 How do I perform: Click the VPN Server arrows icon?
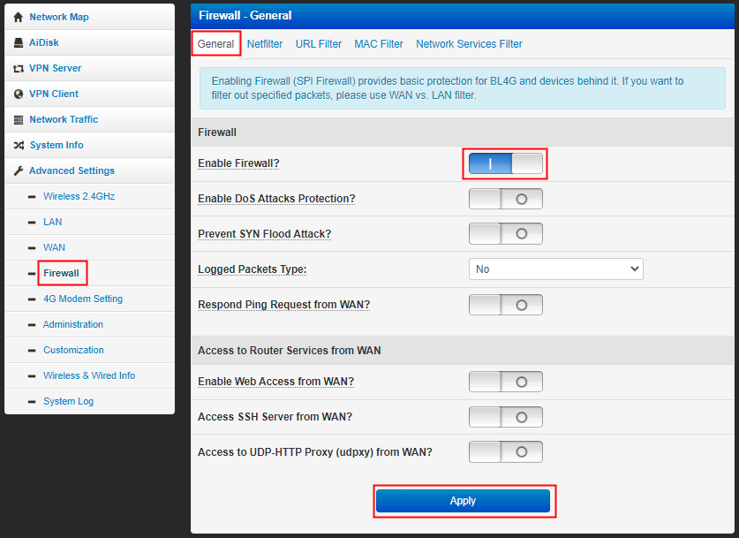19,68
